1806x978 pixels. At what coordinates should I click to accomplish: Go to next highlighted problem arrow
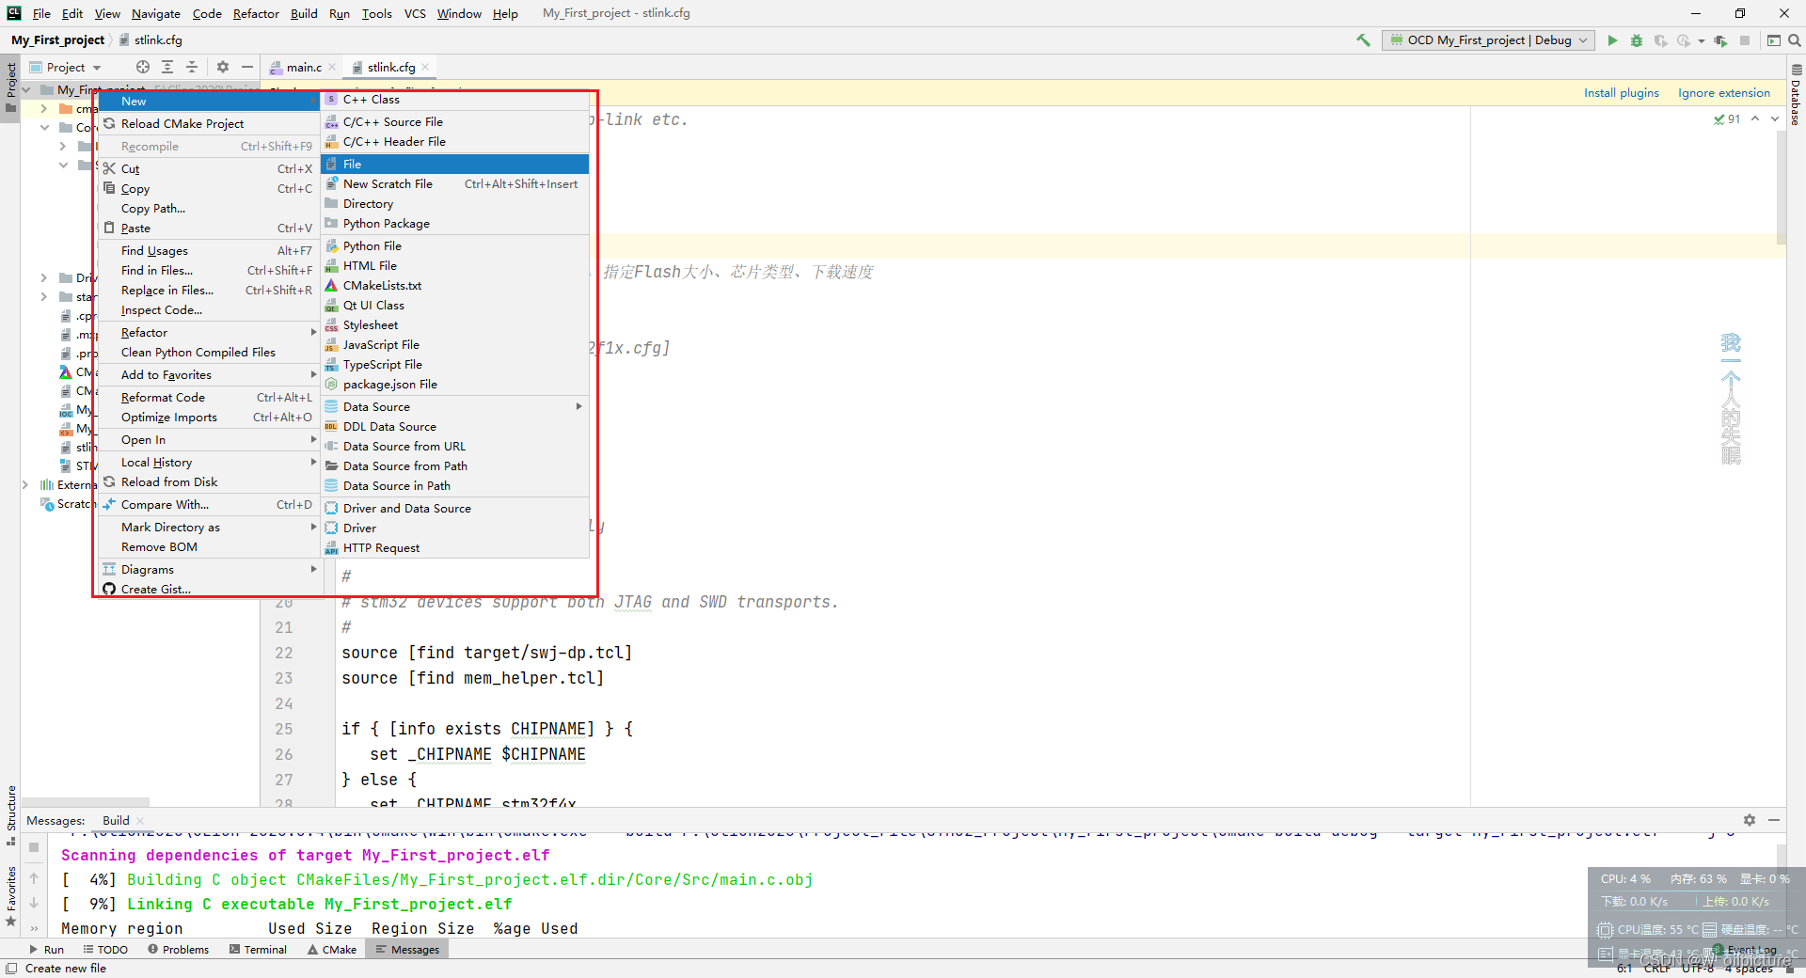click(x=1775, y=119)
